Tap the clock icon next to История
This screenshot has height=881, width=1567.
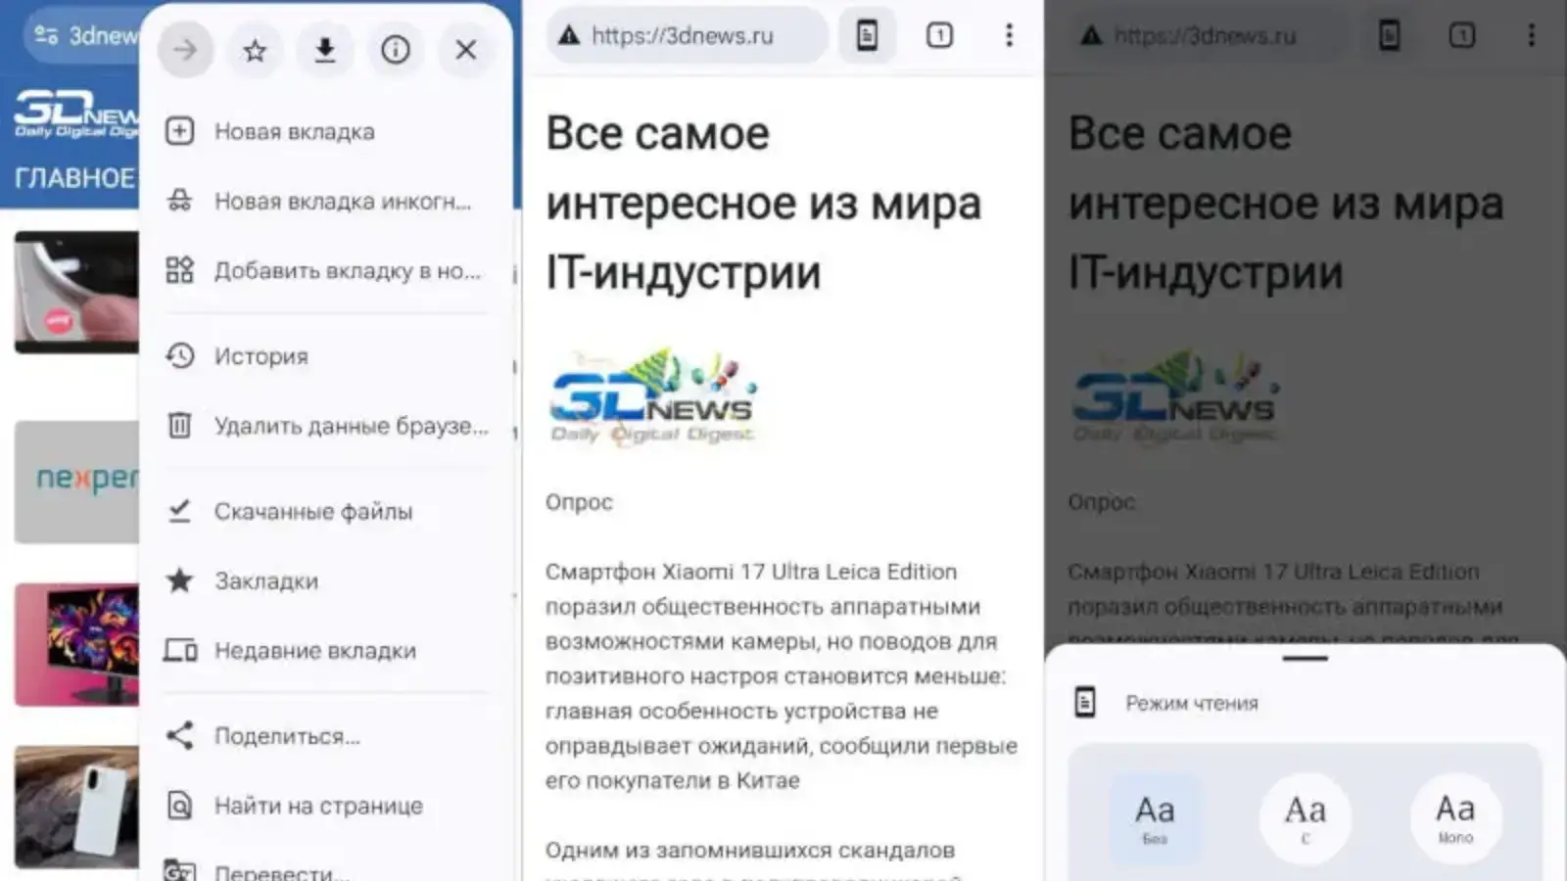coord(180,356)
